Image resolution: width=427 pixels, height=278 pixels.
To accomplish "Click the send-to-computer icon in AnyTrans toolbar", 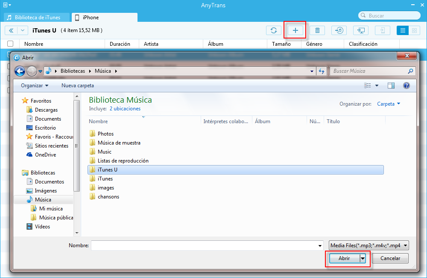I will 361,30.
